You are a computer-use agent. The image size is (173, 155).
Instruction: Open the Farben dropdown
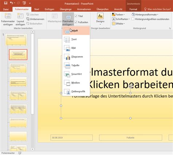[x=119, y=15]
